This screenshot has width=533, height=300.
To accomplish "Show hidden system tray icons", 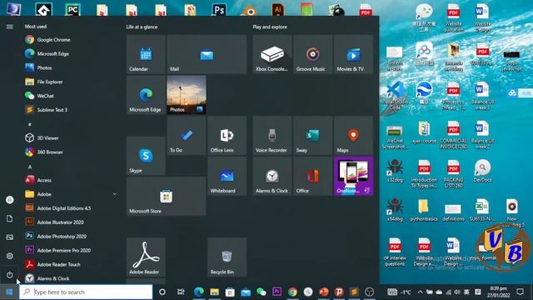I will 420,292.
